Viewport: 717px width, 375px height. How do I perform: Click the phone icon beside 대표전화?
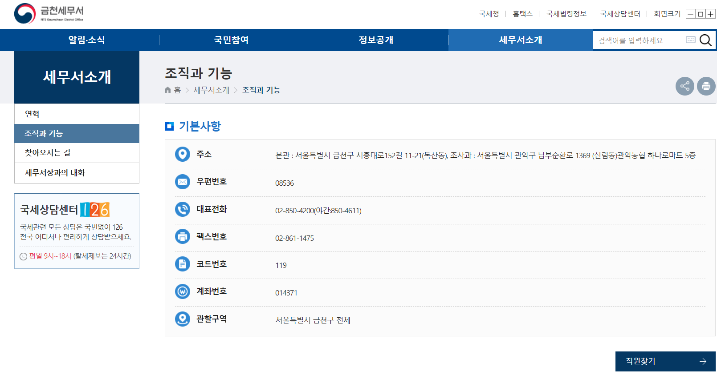[x=183, y=209]
